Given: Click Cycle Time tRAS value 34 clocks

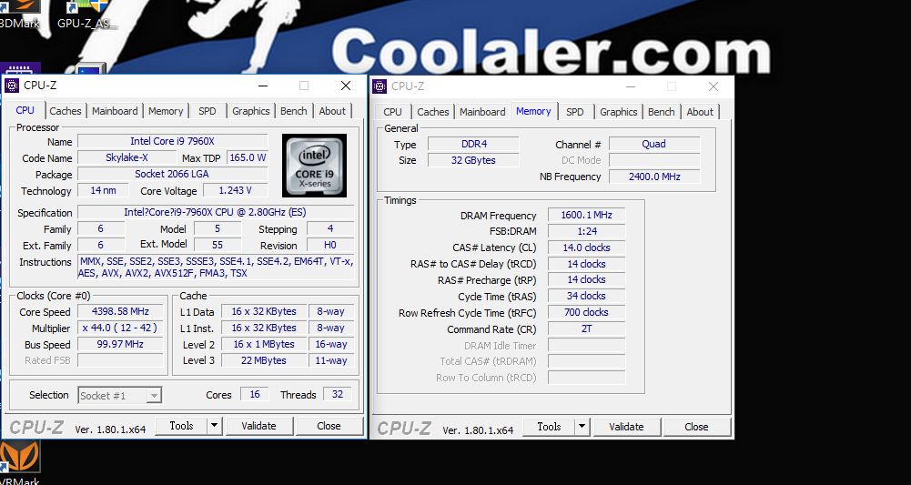Looking at the screenshot, I should [x=586, y=296].
